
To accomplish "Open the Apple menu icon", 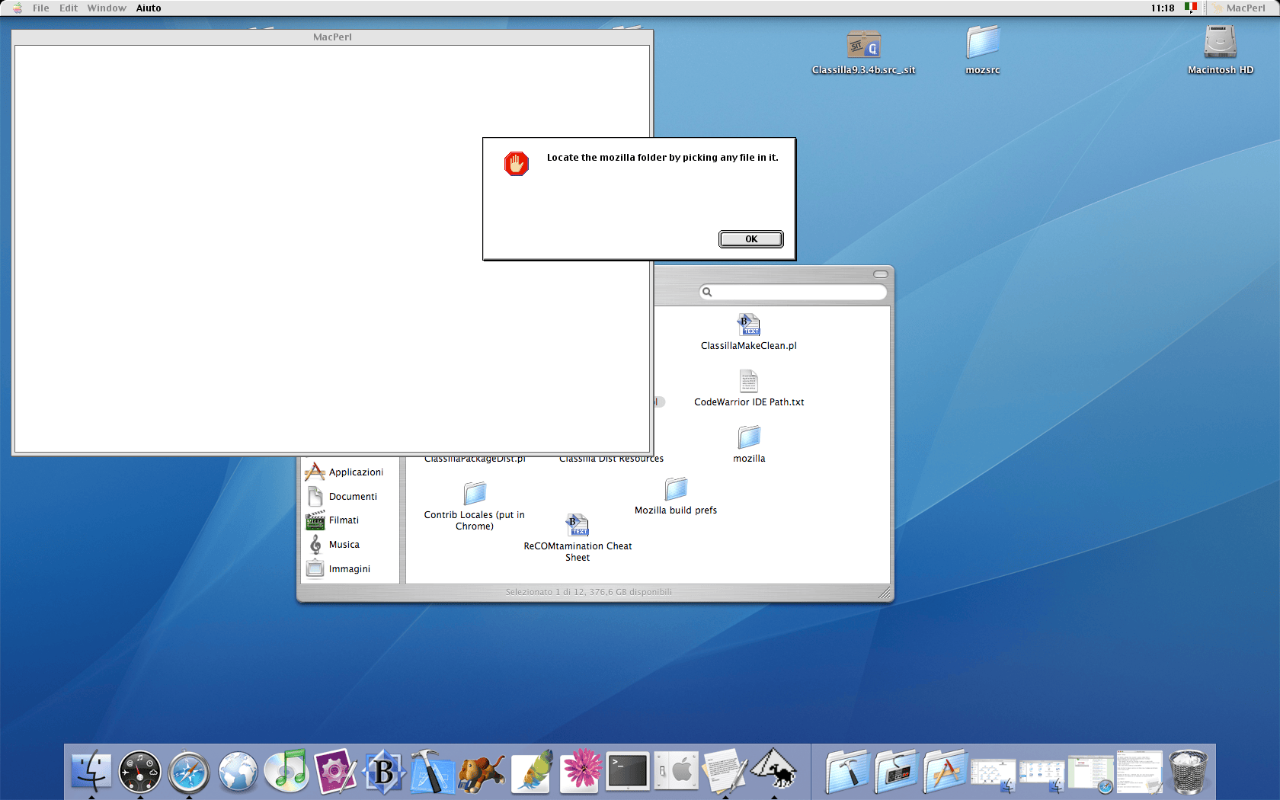I will pos(17,8).
